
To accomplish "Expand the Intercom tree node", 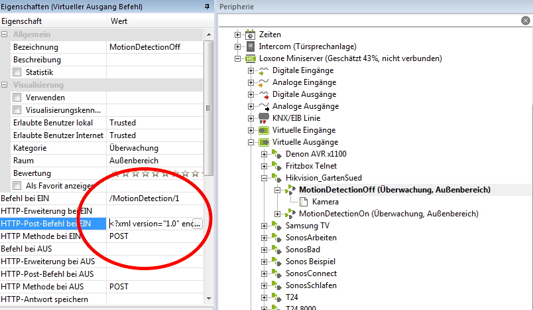I will (x=237, y=46).
